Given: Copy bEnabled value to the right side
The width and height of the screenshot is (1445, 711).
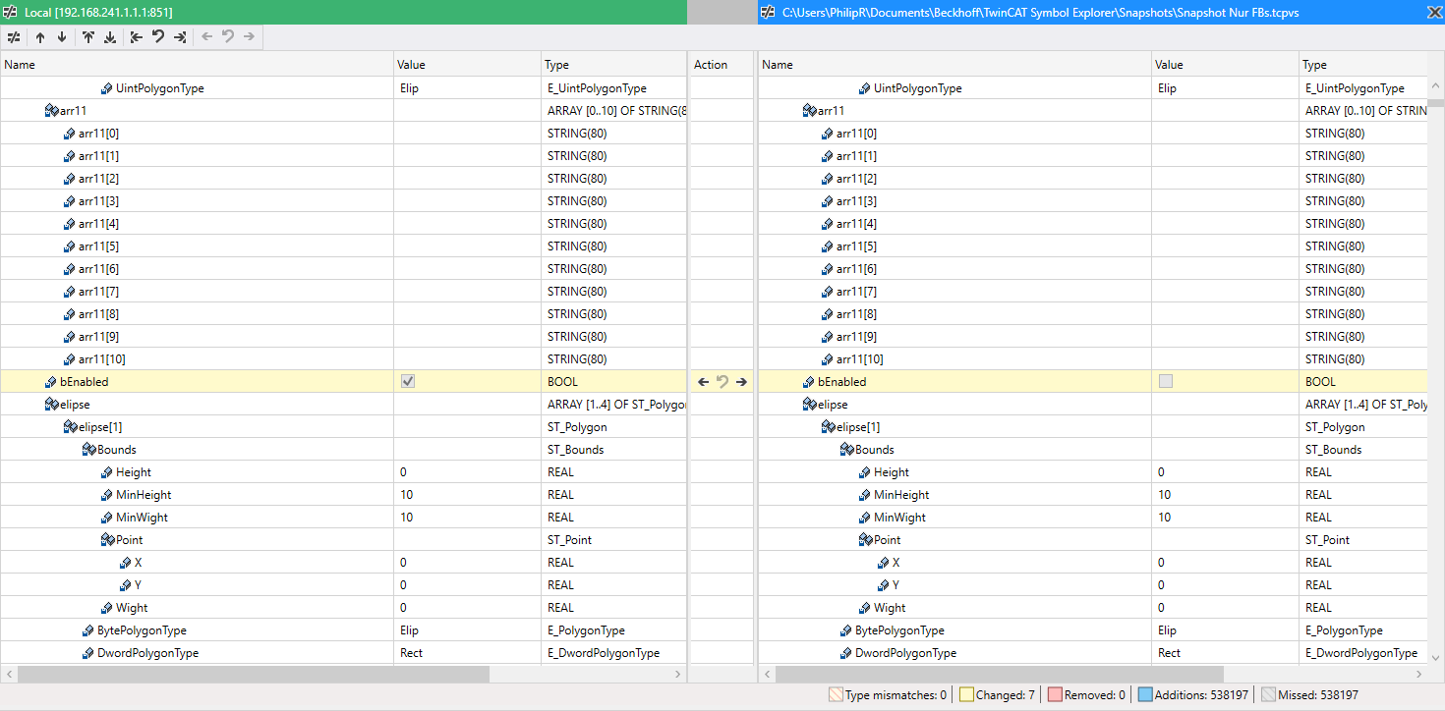Looking at the screenshot, I should tap(741, 382).
